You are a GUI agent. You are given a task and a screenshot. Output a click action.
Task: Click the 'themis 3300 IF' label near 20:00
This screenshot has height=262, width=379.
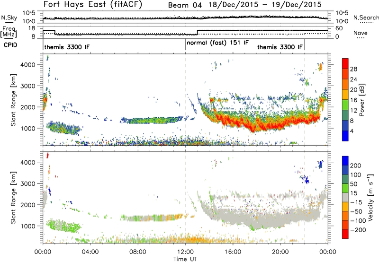[x=280, y=47]
